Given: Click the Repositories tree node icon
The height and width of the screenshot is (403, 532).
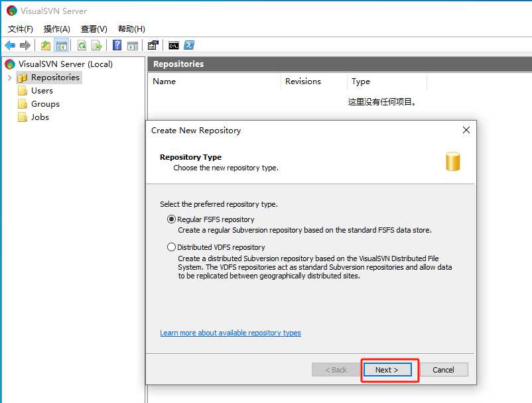Looking at the screenshot, I should pyautogui.click(x=23, y=78).
